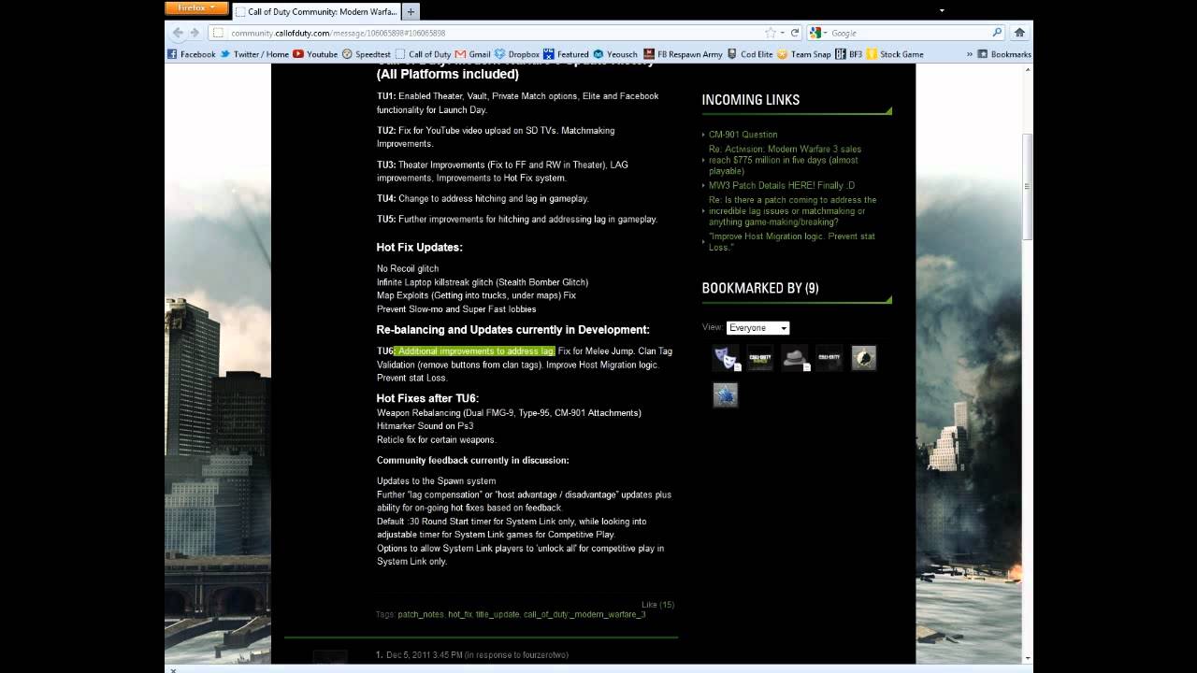Screen dimensions: 1197x673
Task: Open the FB Respawn Army bookmark
Action: pos(684,54)
